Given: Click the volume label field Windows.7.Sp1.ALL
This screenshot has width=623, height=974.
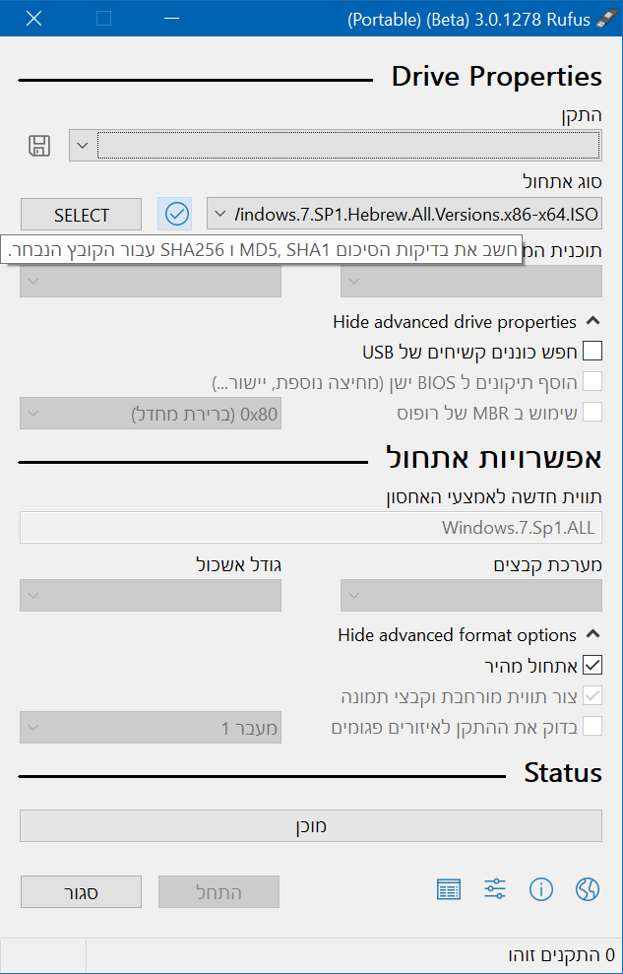Looking at the screenshot, I should [x=311, y=527].
